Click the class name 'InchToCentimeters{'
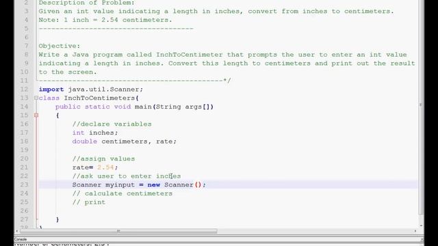 point(101,98)
